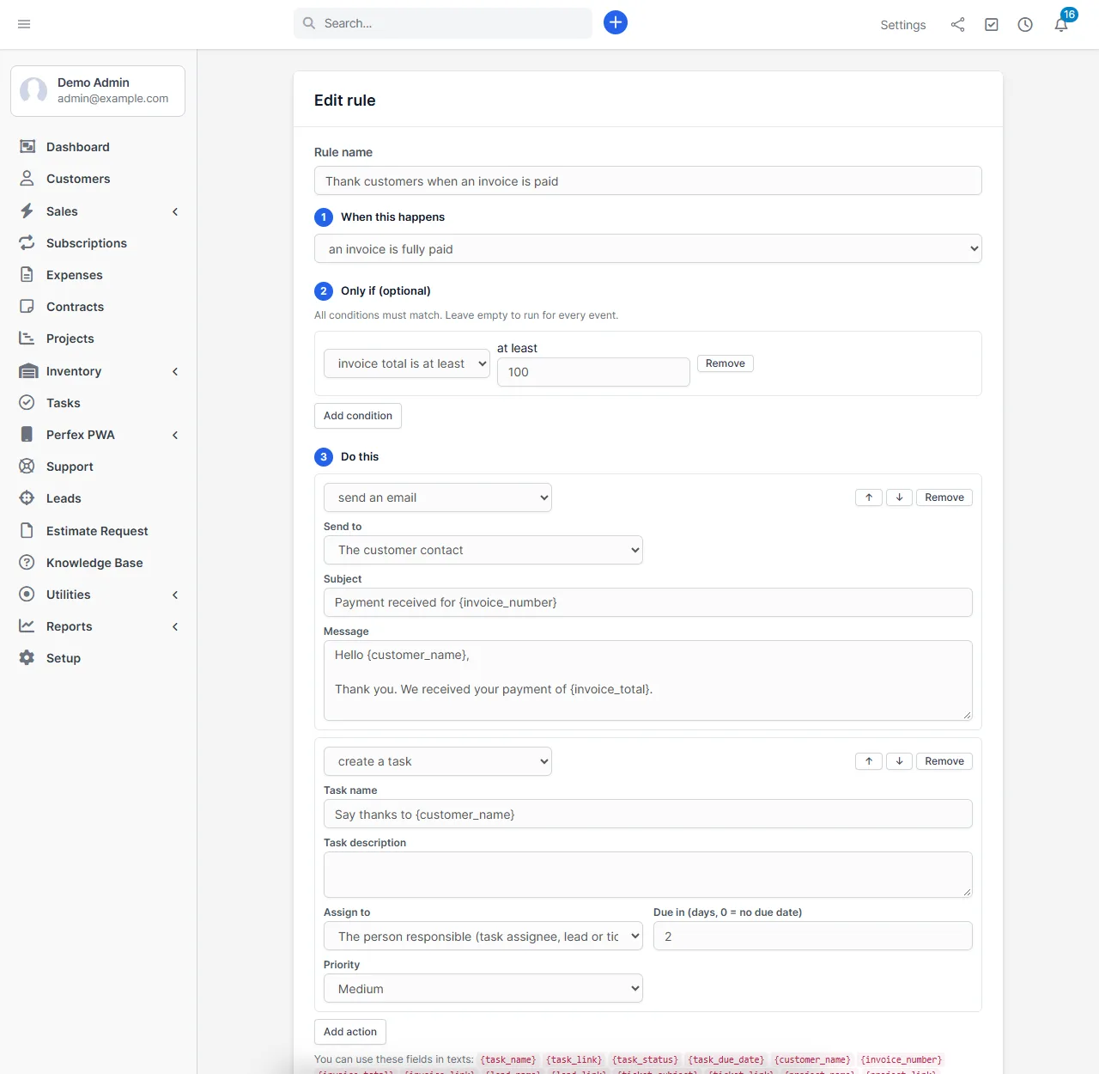Remove the send an email action
Viewport: 1099px width, 1074px height.
pos(944,497)
